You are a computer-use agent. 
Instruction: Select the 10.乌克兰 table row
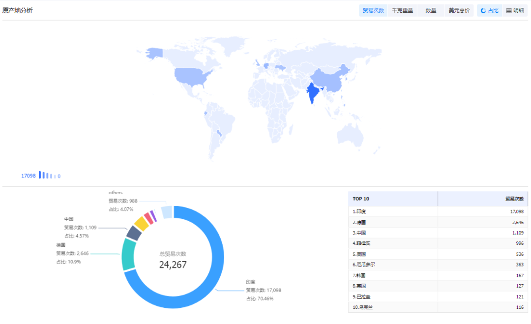click(438, 307)
